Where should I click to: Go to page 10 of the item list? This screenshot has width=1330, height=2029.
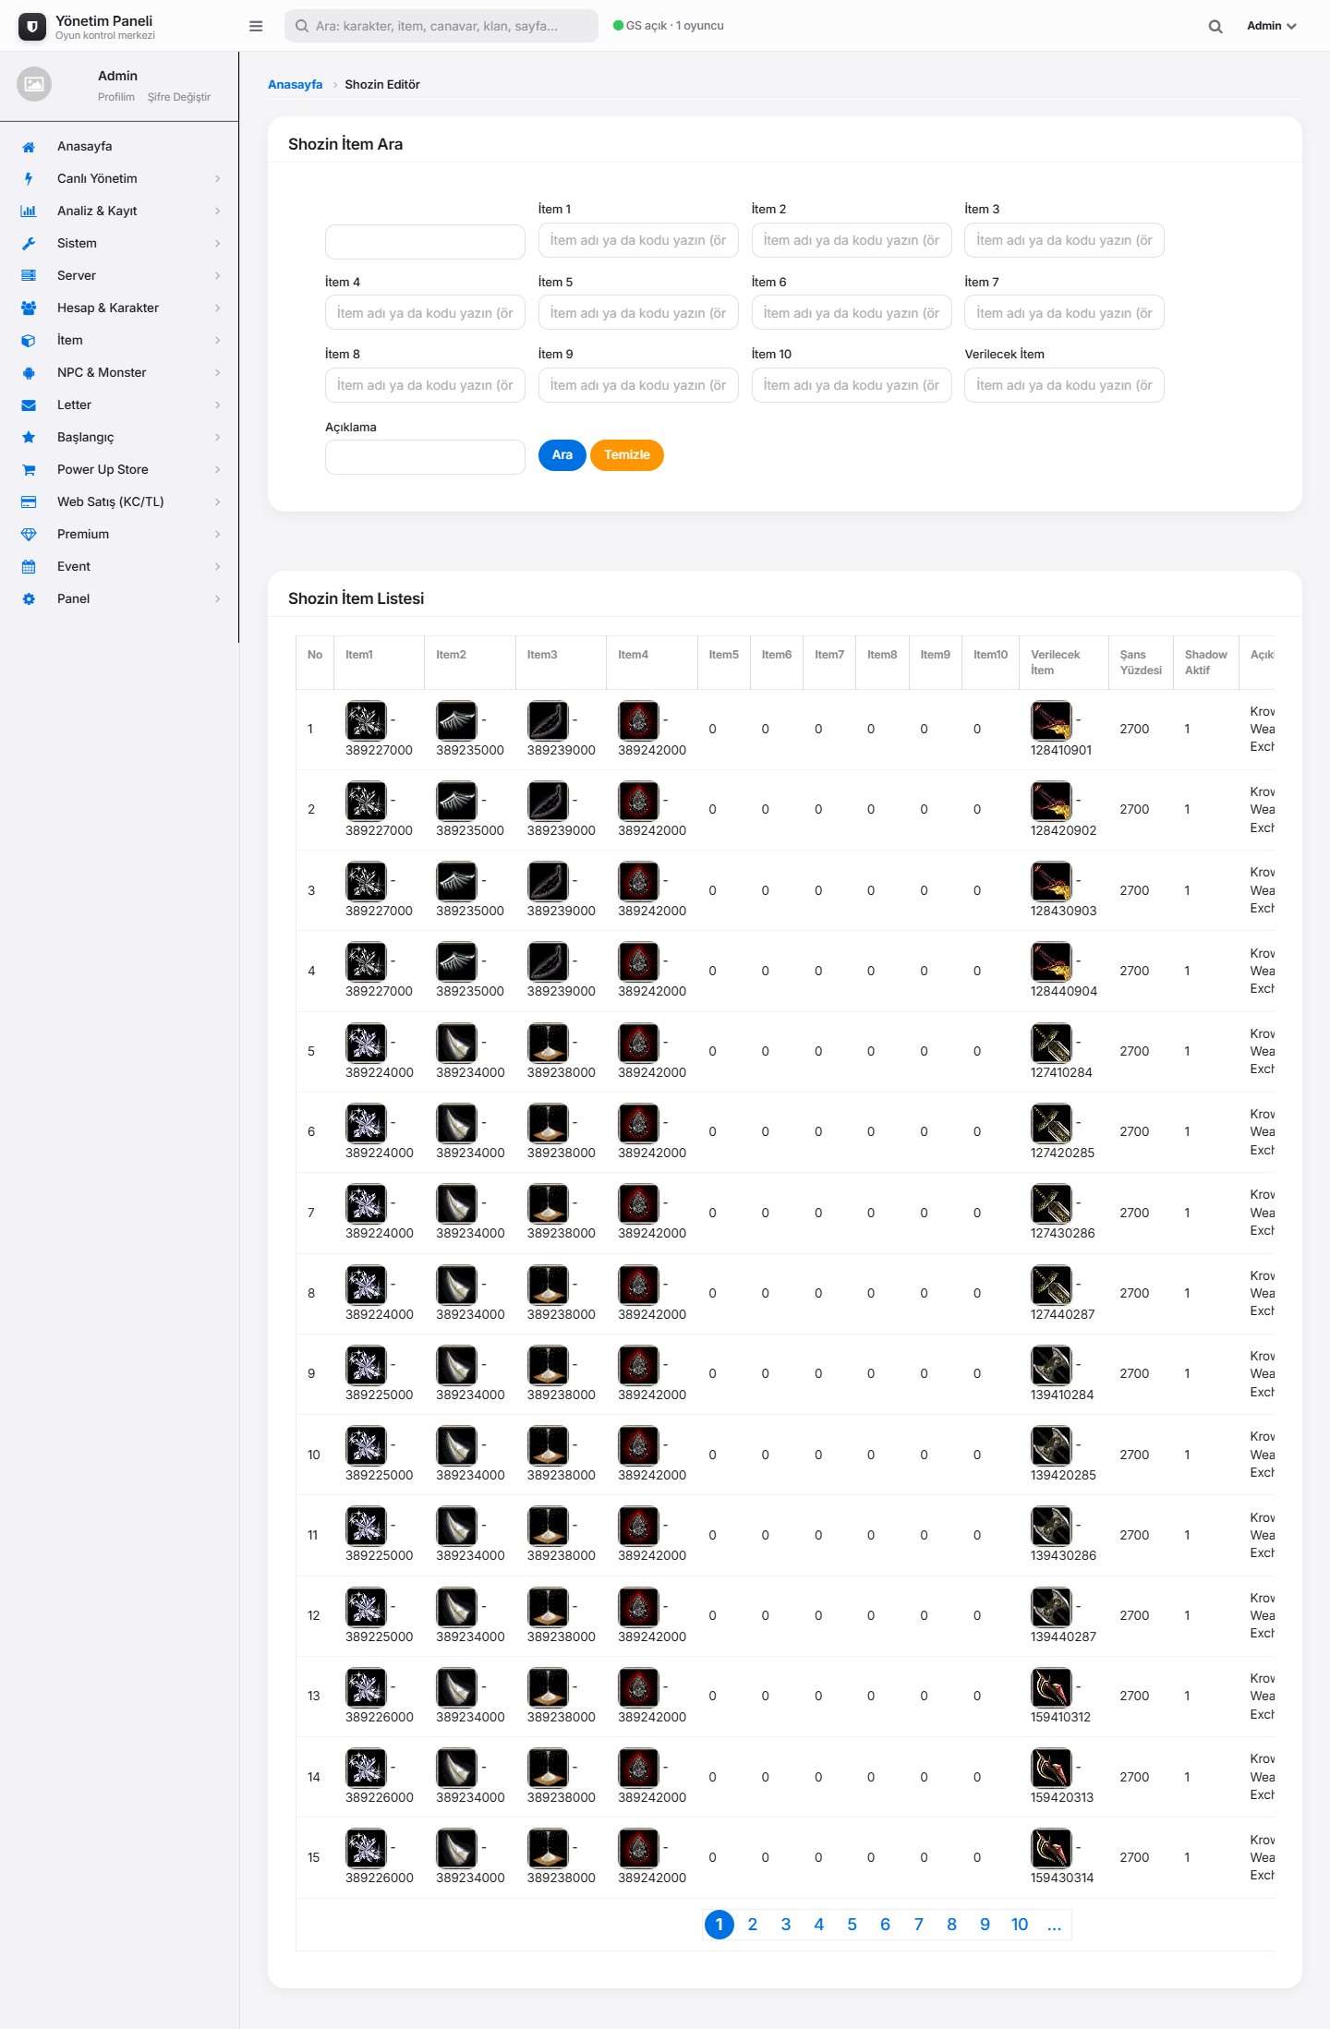click(x=1020, y=1925)
